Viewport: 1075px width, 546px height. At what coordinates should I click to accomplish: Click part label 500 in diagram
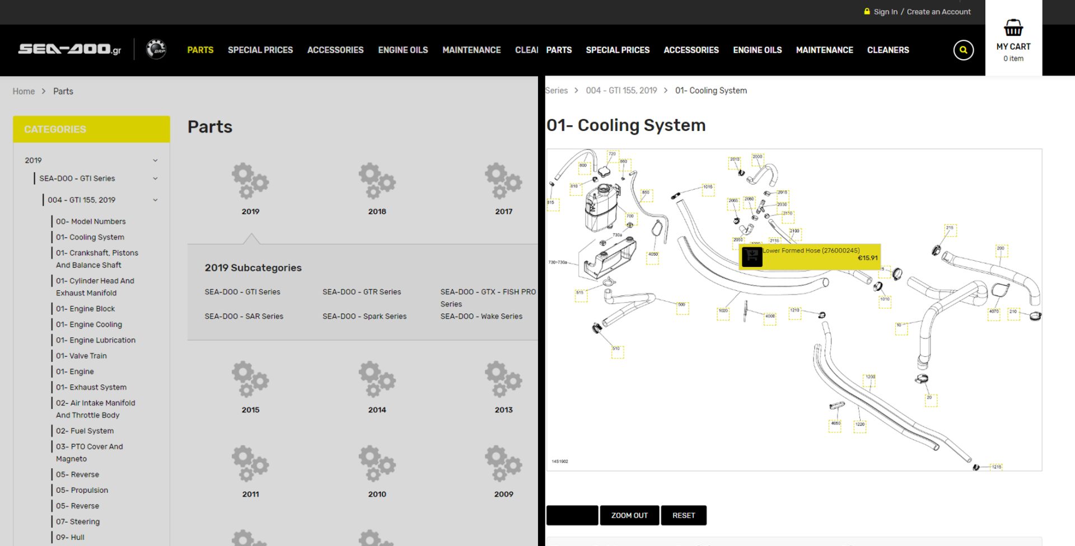point(682,307)
